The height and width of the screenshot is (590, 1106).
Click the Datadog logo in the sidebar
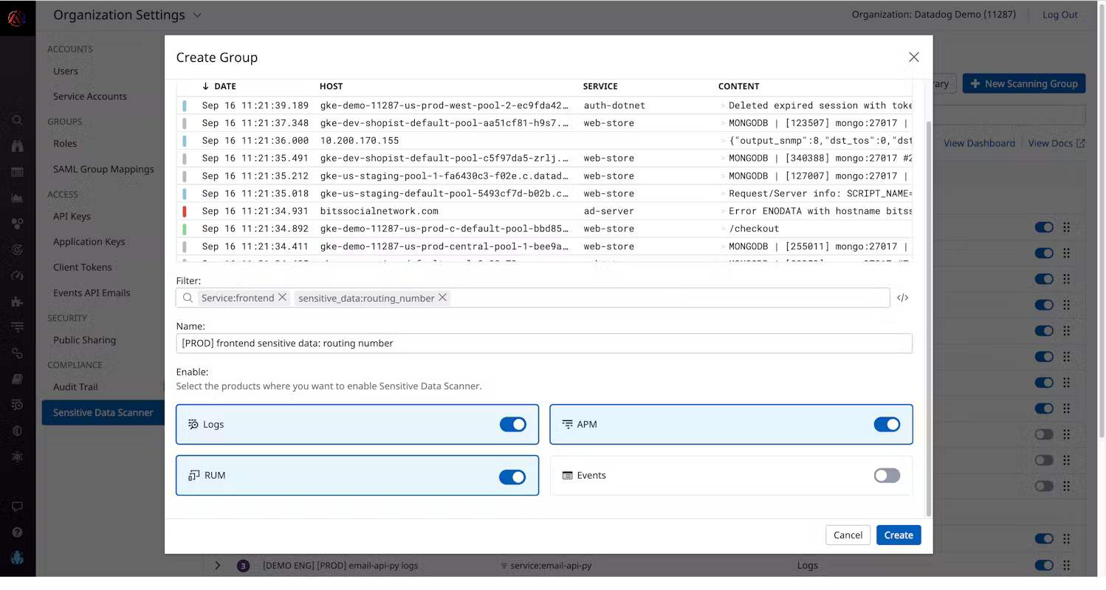pos(17,18)
